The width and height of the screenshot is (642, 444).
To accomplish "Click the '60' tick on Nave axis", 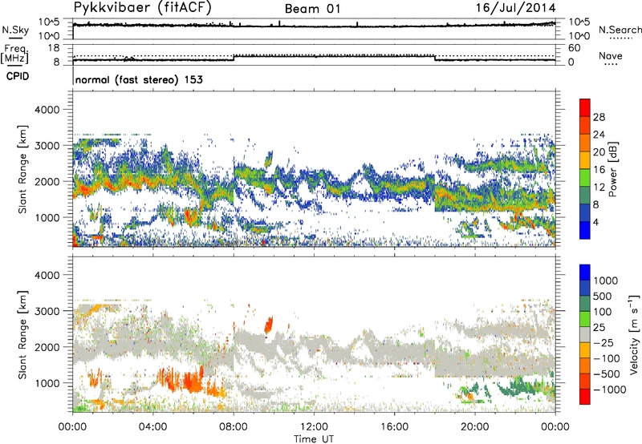I will click(x=574, y=48).
